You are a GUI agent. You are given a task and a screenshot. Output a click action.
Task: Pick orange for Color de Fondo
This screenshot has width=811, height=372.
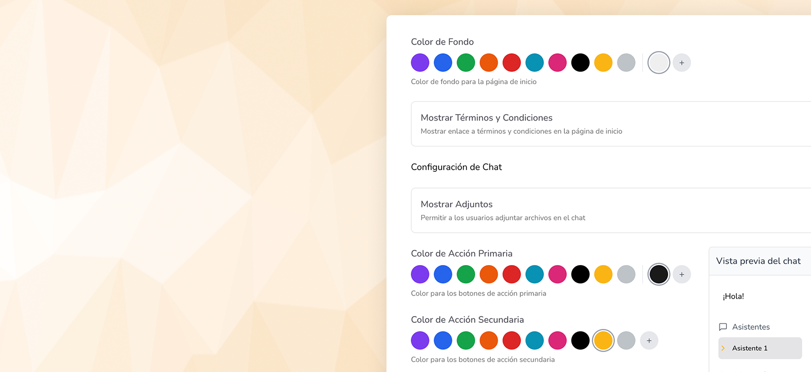[489, 63]
